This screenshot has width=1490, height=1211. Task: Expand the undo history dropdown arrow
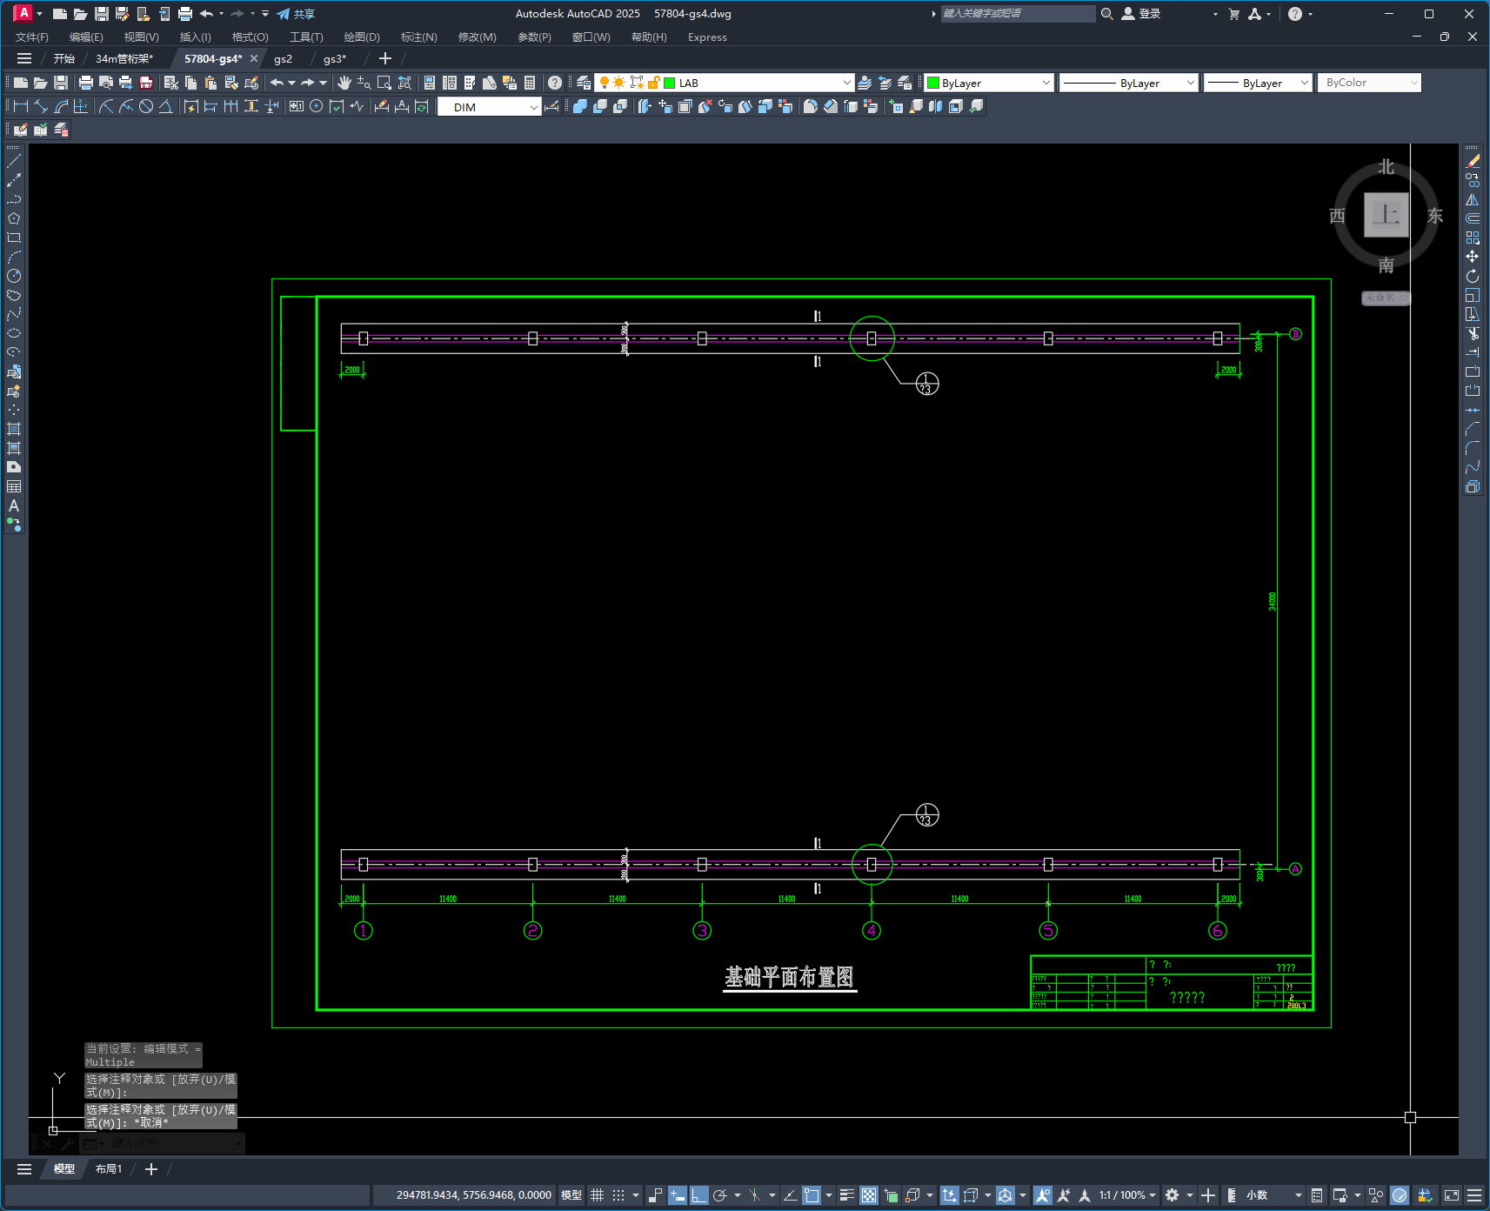point(291,83)
